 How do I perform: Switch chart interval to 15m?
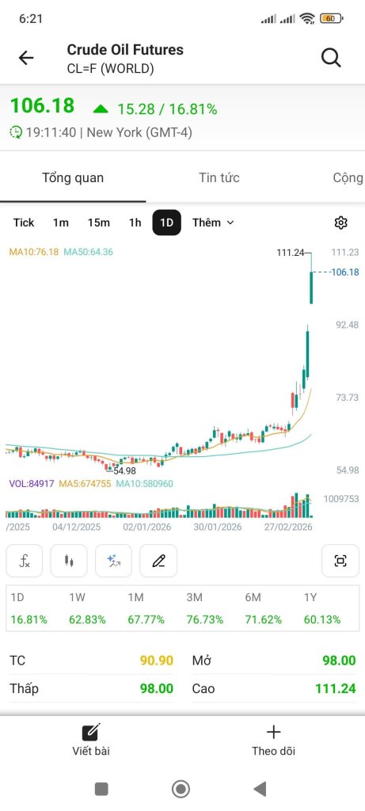(x=99, y=223)
